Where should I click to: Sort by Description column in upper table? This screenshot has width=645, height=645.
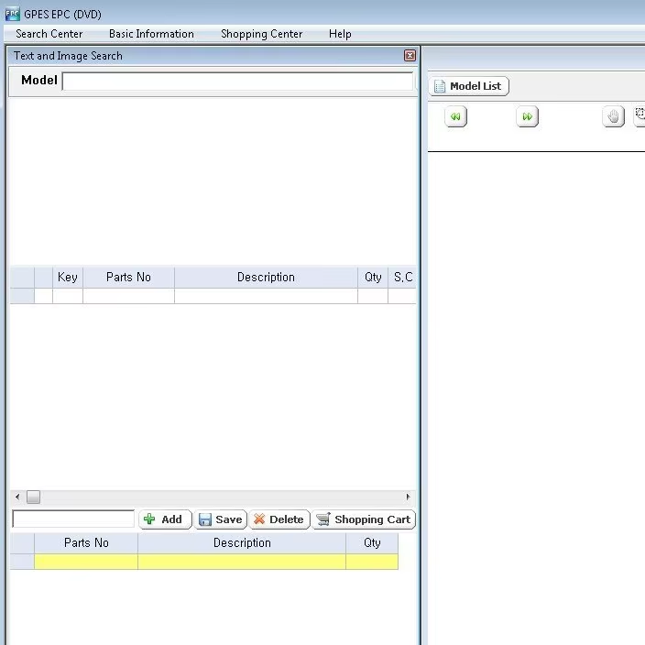tap(266, 278)
